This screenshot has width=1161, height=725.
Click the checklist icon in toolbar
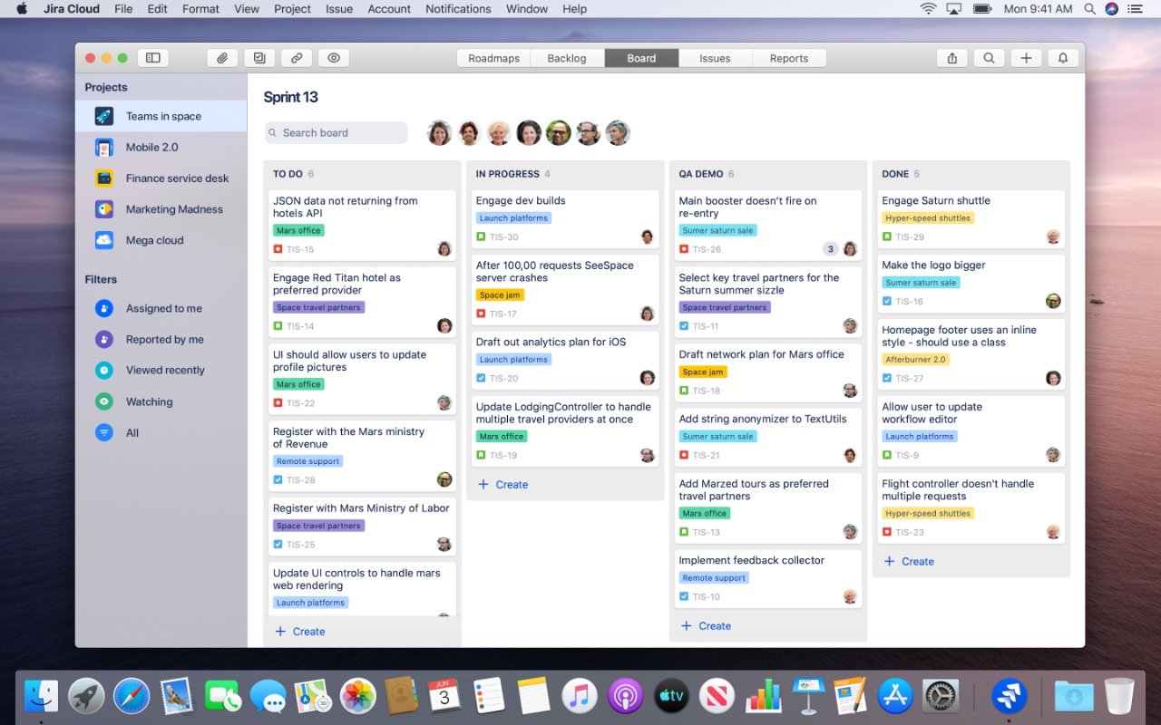click(259, 58)
